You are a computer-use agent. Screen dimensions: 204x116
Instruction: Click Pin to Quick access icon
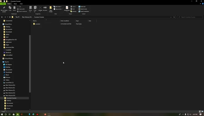coord(4,9)
